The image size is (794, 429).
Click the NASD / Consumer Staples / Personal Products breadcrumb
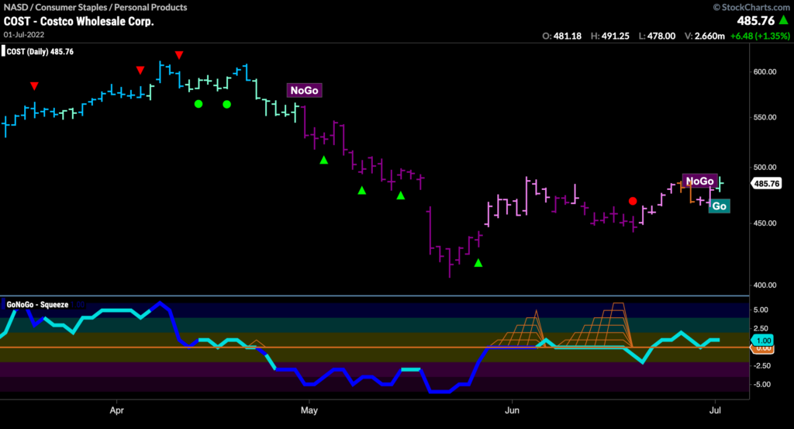[95, 7]
